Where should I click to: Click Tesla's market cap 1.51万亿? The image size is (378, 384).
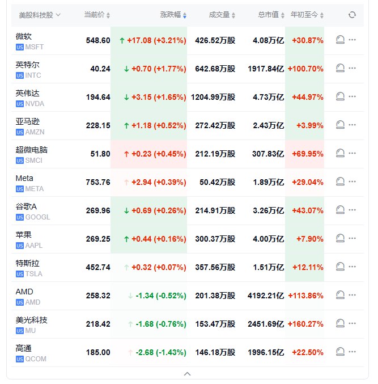(x=269, y=267)
